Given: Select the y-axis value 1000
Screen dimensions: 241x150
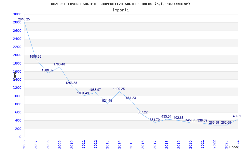Looking at the screenshot, I should (17, 96).
